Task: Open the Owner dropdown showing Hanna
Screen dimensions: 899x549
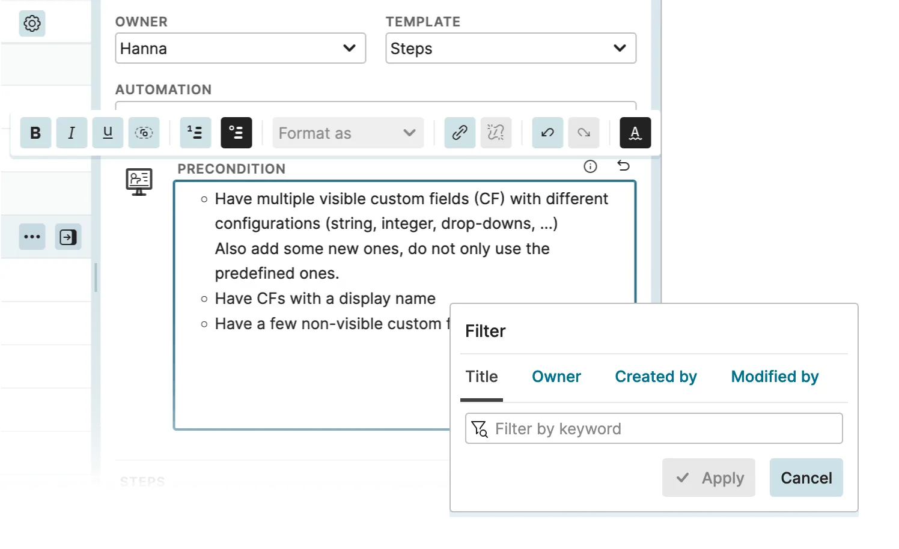Action: 240,48
